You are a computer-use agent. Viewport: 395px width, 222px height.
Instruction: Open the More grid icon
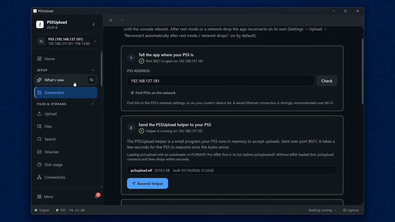click(x=39, y=197)
